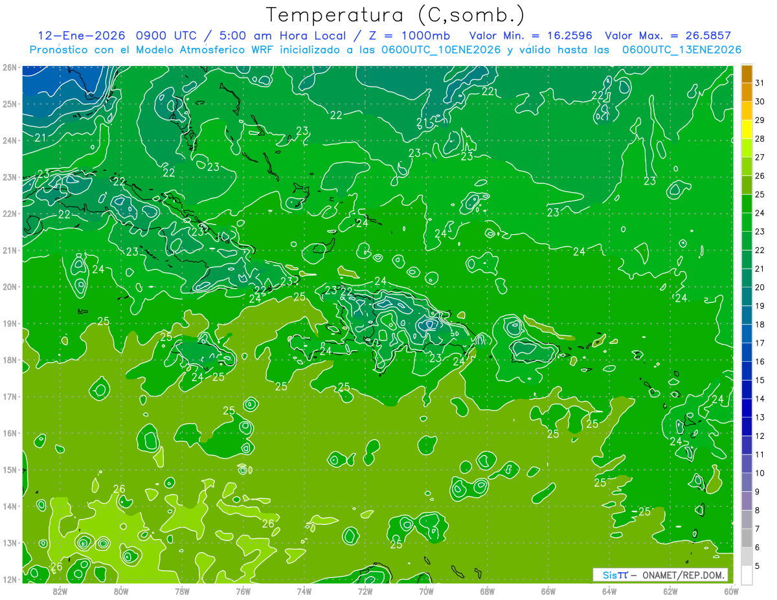The image size is (777, 600).
Task: Click the color scale value "30"
Action: [760, 102]
